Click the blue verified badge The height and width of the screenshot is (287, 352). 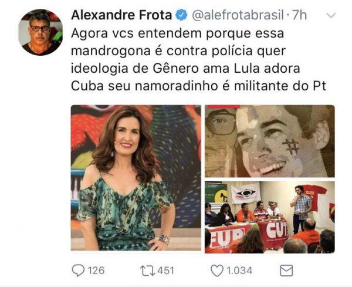tap(181, 15)
